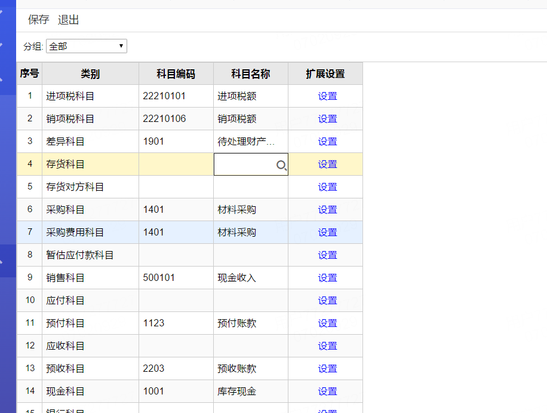This screenshot has width=547, height=413.
Task: Select the 存货科目 category cell
Action: (x=90, y=164)
